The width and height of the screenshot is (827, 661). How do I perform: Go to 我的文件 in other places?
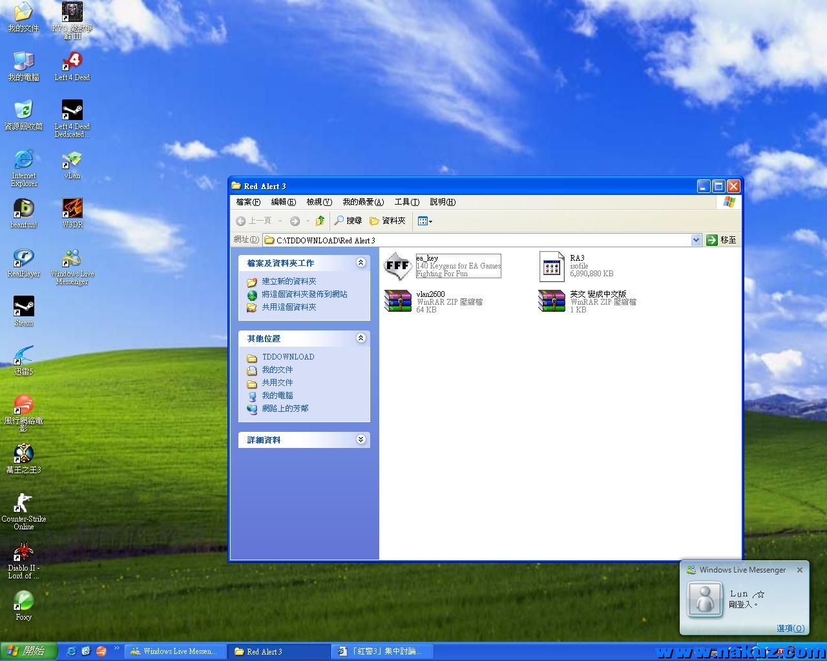tap(277, 370)
